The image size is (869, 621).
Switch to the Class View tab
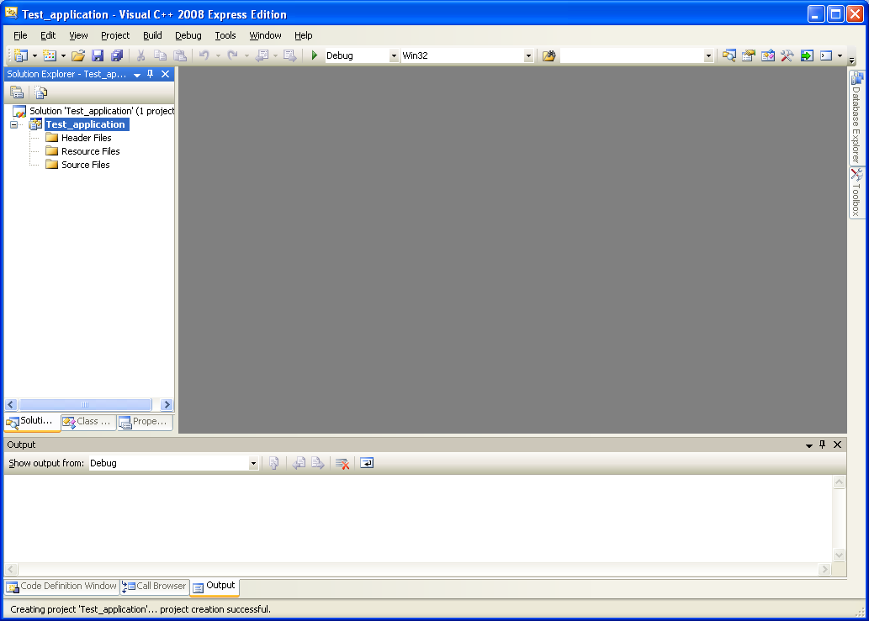coord(88,422)
